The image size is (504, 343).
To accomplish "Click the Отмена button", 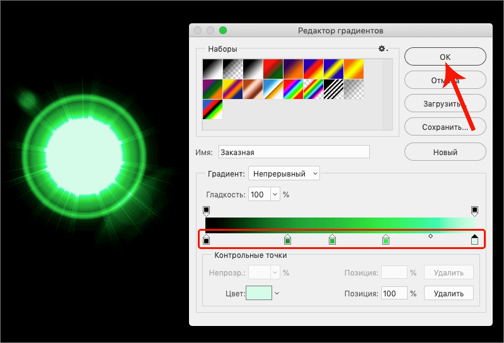I will (x=445, y=80).
